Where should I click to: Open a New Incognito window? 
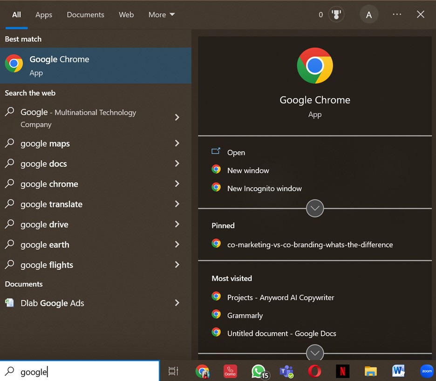coord(264,188)
